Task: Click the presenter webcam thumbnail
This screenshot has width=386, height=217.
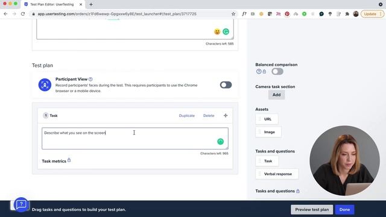Action: coord(344,161)
